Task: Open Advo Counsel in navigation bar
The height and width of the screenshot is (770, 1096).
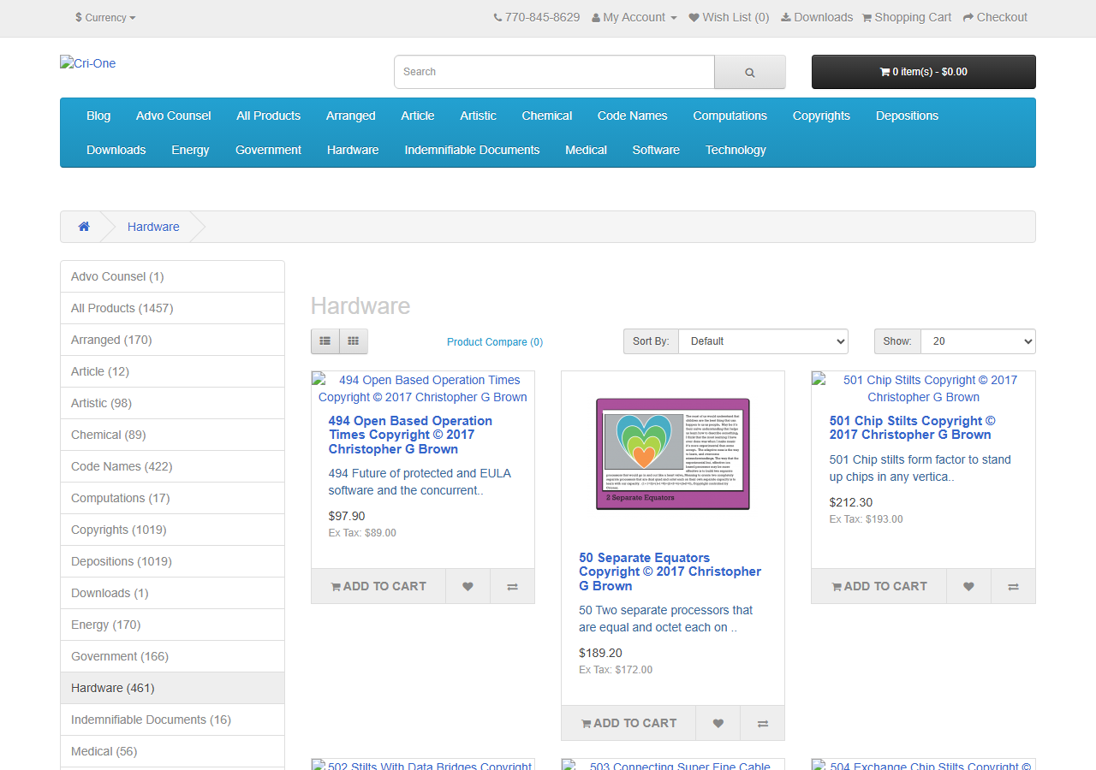Action: [173, 115]
